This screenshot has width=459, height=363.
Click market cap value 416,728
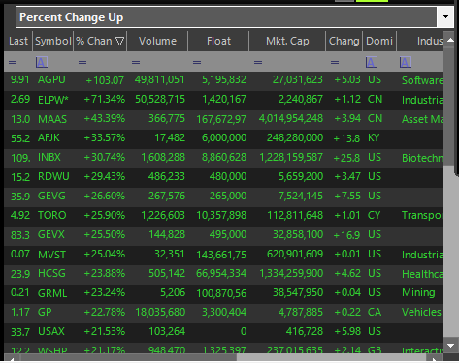pyautogui.click(x=305, y=332)
